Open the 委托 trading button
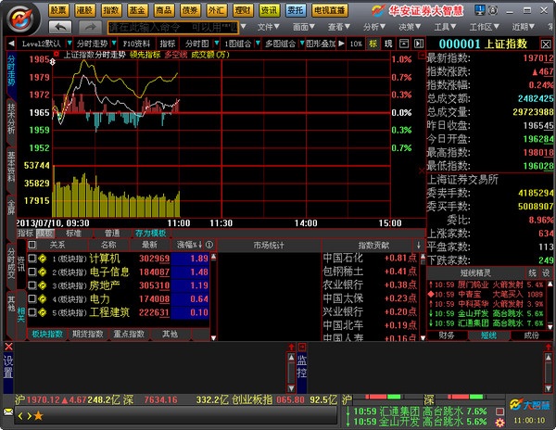The image size is (556, 430). pos(296,10)
